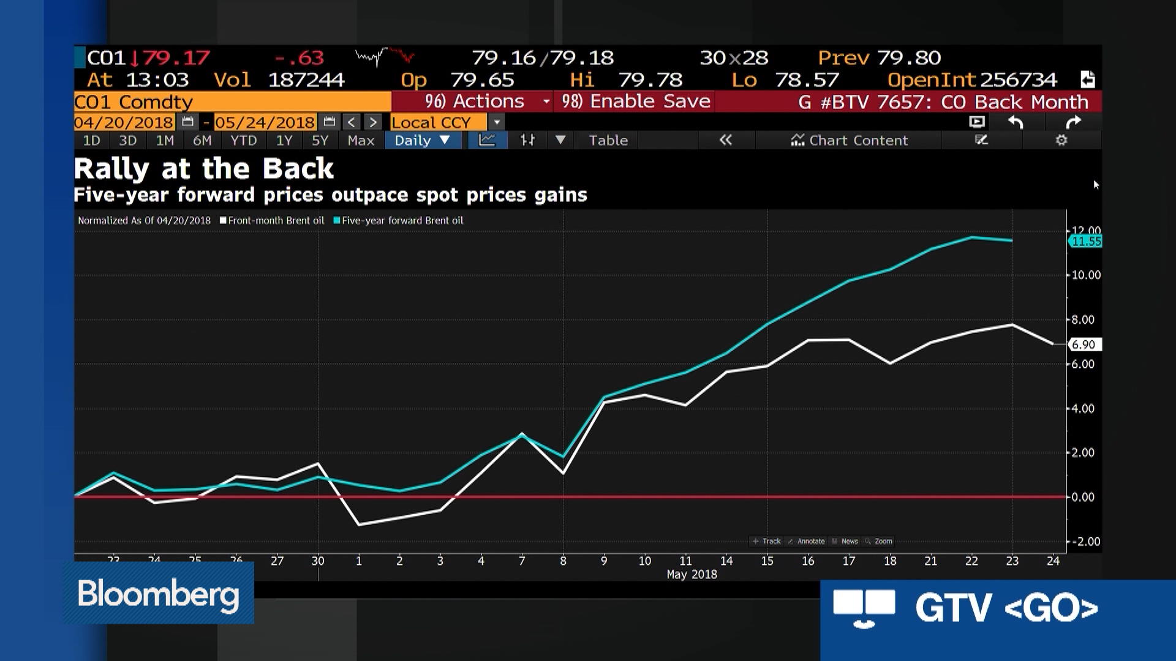This screenshot has width=1176, height=661.
Task: Toggle Front-month Brent oil legend series
Action: (x=272, y=220)
